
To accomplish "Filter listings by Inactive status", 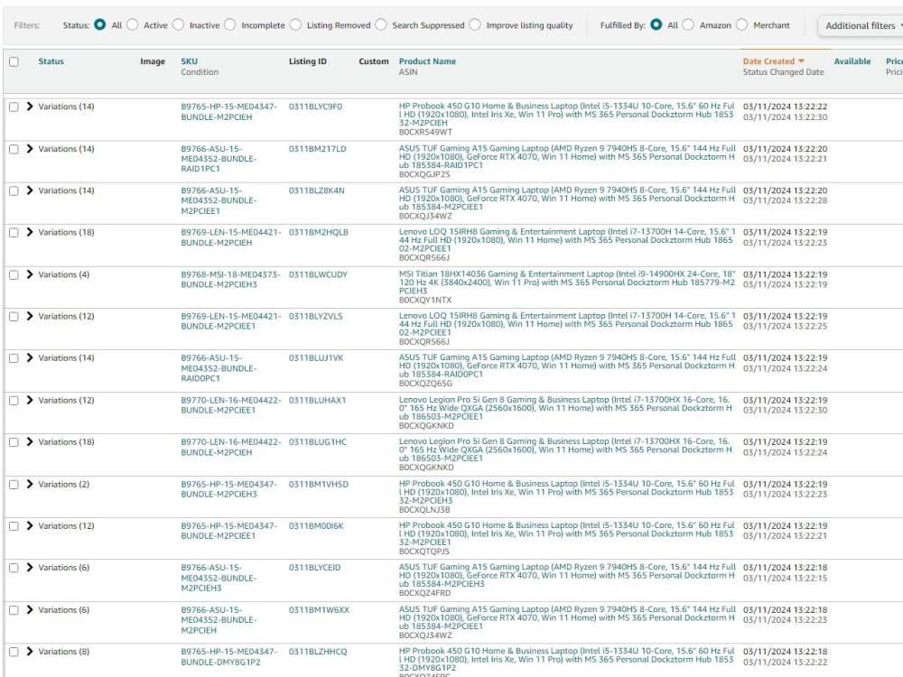I will coord(179,24).
